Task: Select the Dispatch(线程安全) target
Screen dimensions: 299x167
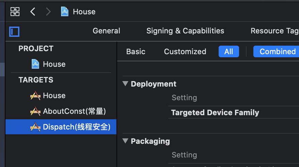Action: (x=77, y=127)
